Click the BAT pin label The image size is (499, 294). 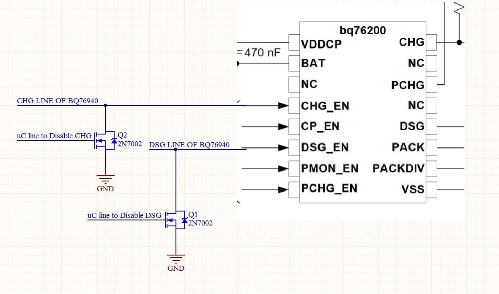[x=313, y=63]
